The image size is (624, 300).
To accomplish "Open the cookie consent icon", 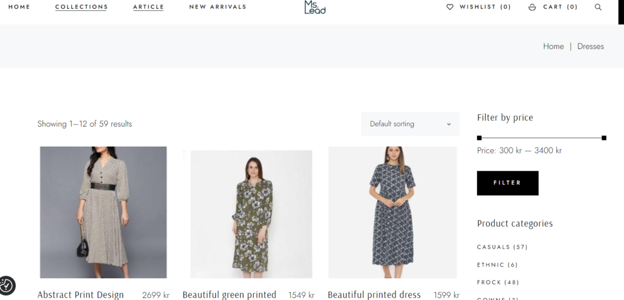I will tap(7, 285).
